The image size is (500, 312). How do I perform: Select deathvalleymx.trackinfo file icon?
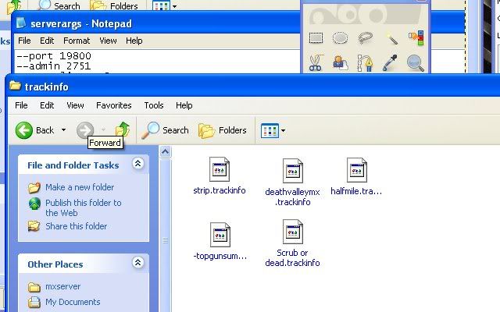click(293, 171)
